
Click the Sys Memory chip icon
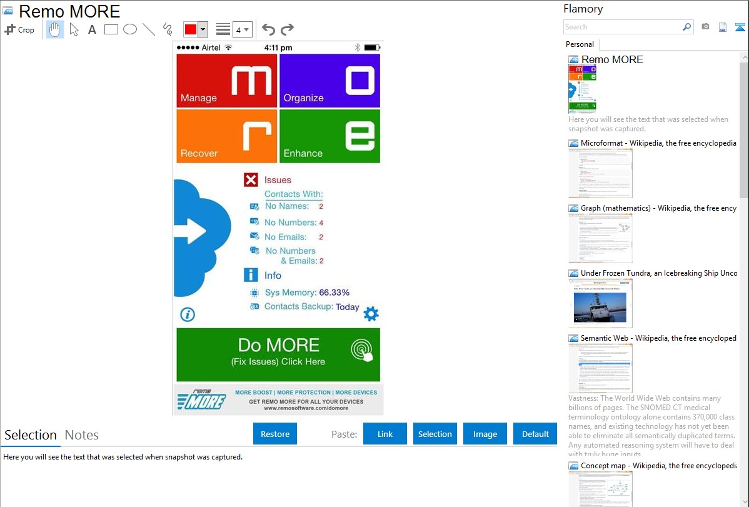254,293
